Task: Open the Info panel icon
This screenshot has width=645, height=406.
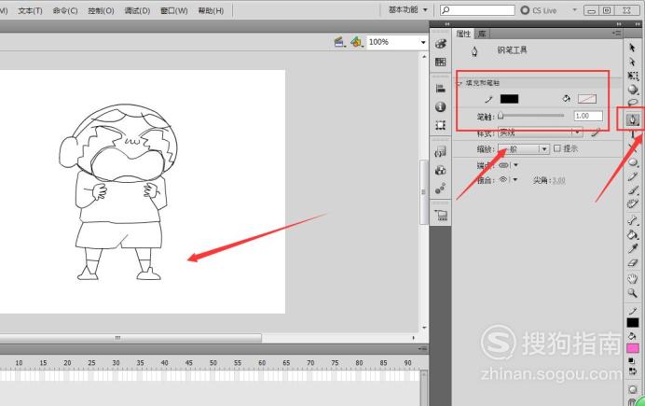Action: (441, 107)
